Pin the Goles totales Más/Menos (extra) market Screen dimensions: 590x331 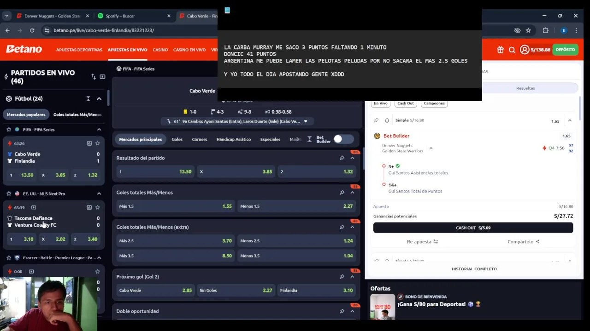click(342, 227)
